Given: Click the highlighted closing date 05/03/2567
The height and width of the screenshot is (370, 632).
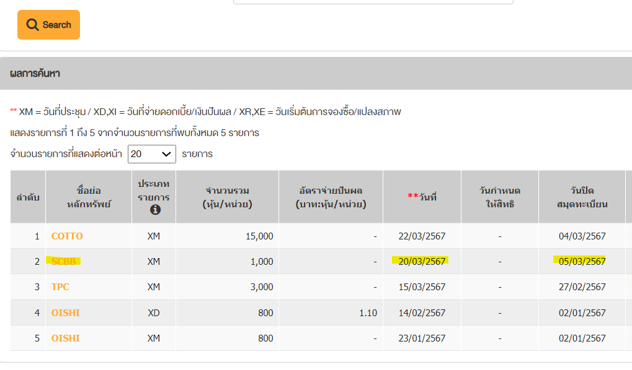Looking at the screenshot, I should coord(582,261).
